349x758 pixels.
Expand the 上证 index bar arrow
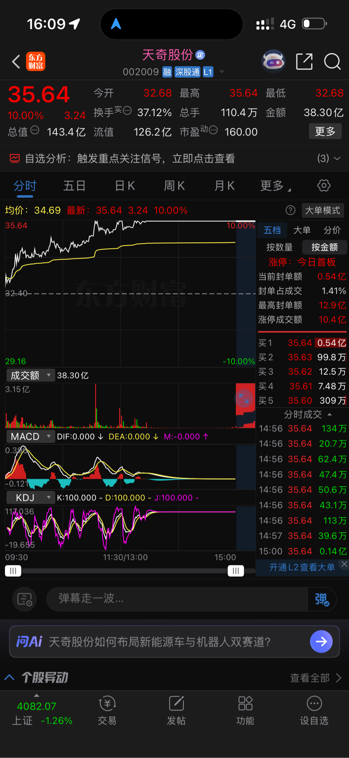tap(36, 696)
